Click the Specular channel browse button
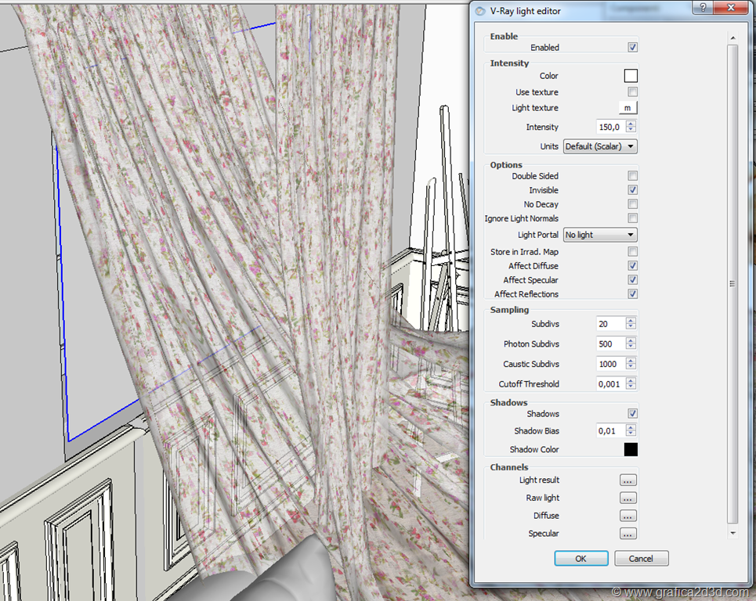Screen dimensions: 756x601 (x=628, y=534)
